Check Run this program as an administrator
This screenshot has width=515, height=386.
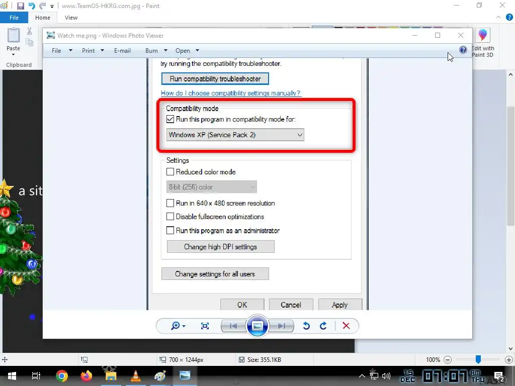(170, 230)
